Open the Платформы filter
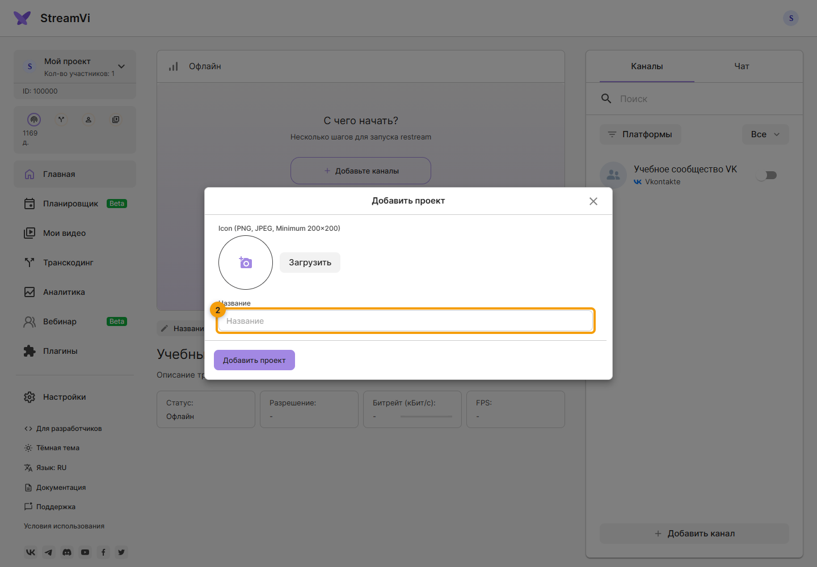The height and width of the screenshot is (567, 817). [x=641, y=134]
